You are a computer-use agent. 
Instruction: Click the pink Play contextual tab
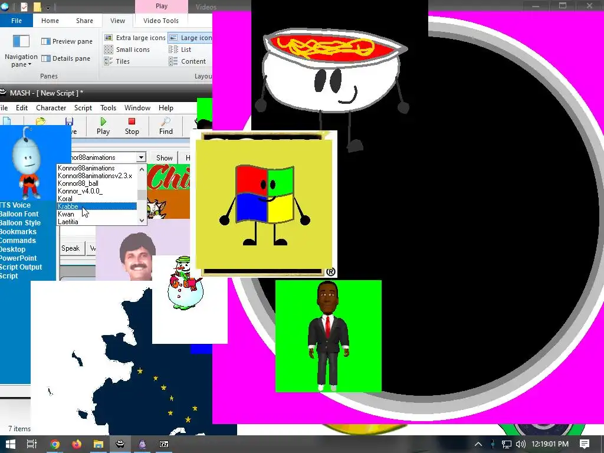point(162,6)
